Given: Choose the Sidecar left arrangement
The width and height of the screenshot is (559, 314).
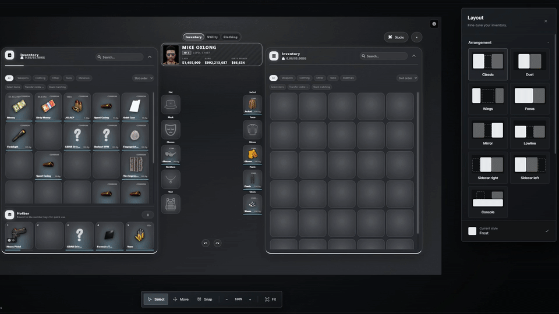Looking at the screenshot, I should (529, 167).
